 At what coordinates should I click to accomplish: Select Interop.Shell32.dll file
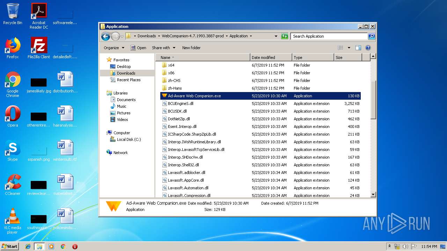pyautogui.click(x=260, y=165)
